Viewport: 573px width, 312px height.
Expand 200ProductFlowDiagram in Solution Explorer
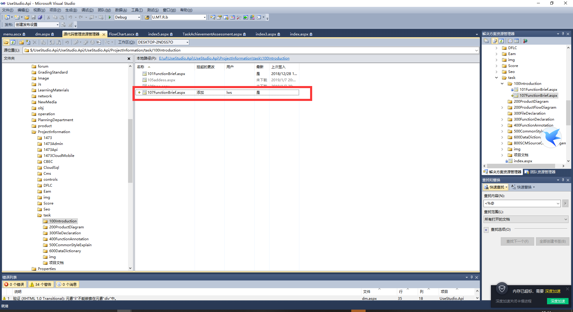pos(502,107)
